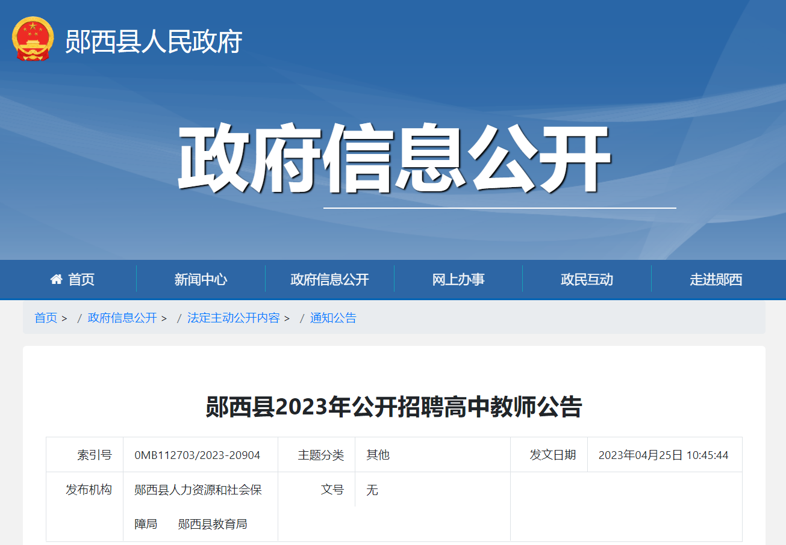Click the national emblem logo
Screen dimensions: 786x545
(x=33, y=39)
